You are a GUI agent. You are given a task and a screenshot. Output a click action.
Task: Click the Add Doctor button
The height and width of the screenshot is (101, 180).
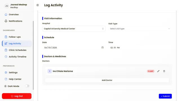point(107,80)
